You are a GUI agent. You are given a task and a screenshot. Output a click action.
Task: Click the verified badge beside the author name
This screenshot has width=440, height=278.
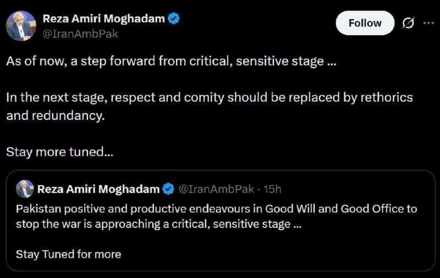pos(174,18)
